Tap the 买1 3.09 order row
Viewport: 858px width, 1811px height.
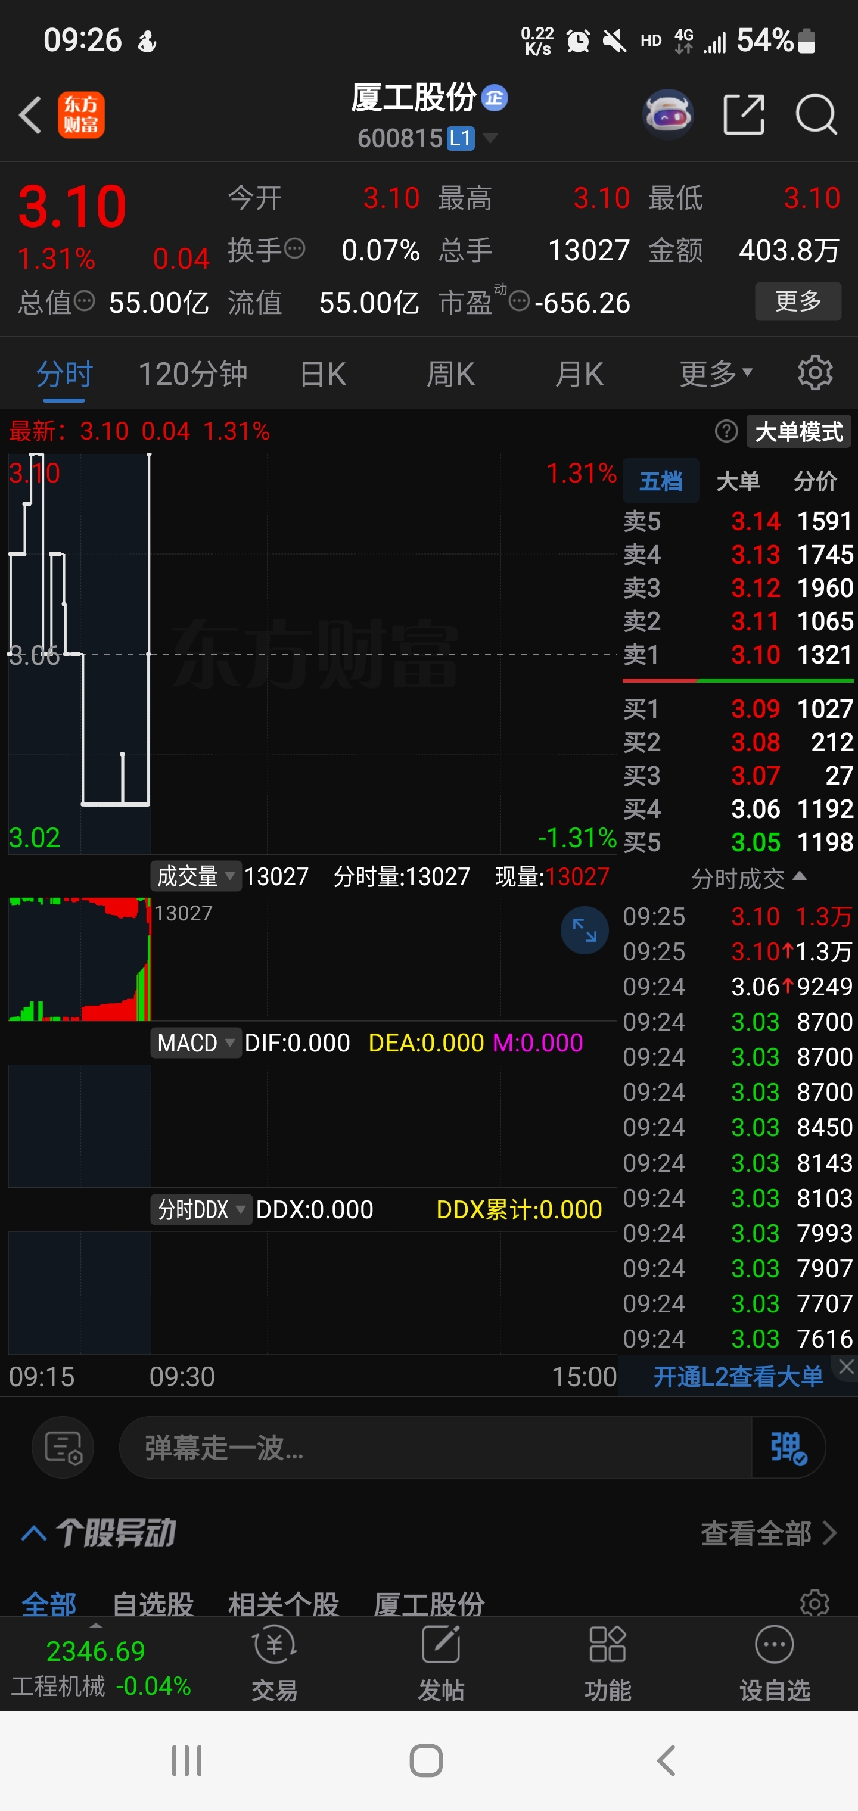pyautogui.click(x=738, y=709)
